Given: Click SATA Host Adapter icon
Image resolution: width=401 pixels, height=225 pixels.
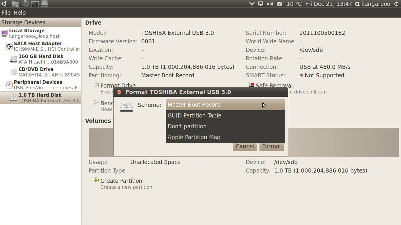Looking at the screenshot, I should click(9, 46).
